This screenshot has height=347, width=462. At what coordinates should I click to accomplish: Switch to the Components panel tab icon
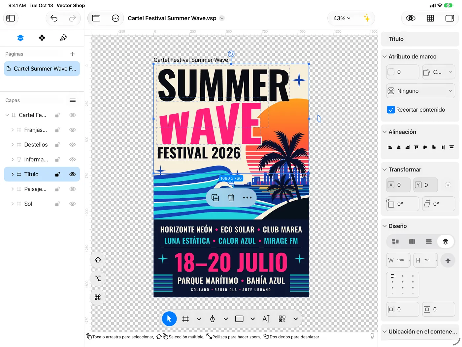(x=42, y=38)
